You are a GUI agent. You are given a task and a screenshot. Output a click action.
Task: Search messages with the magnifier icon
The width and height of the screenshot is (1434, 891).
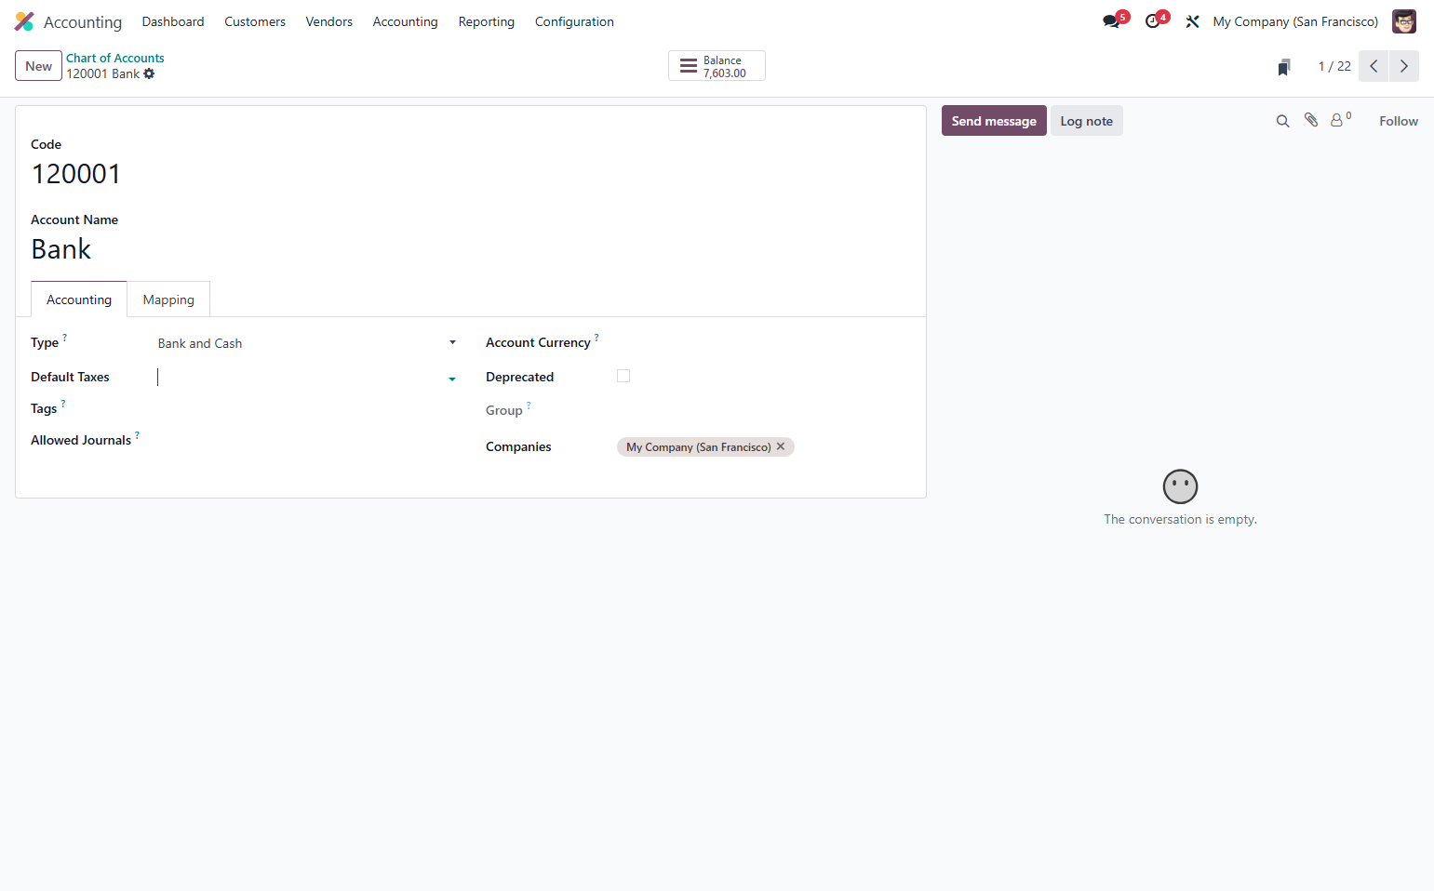[1282, 121]
